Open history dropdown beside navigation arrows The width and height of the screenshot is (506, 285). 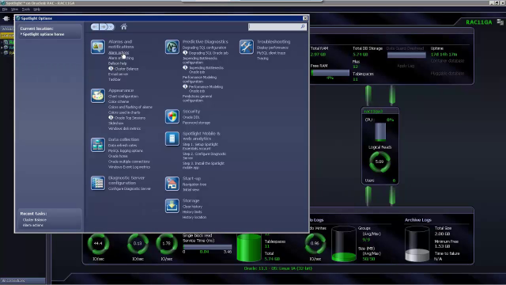(x=111, y=27)
